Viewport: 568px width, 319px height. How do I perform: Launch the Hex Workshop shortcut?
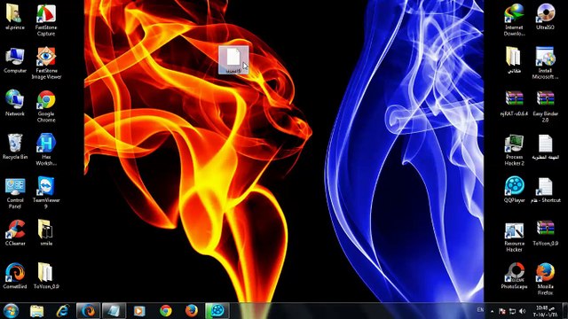pyautogui.click(x=46, y=150)
